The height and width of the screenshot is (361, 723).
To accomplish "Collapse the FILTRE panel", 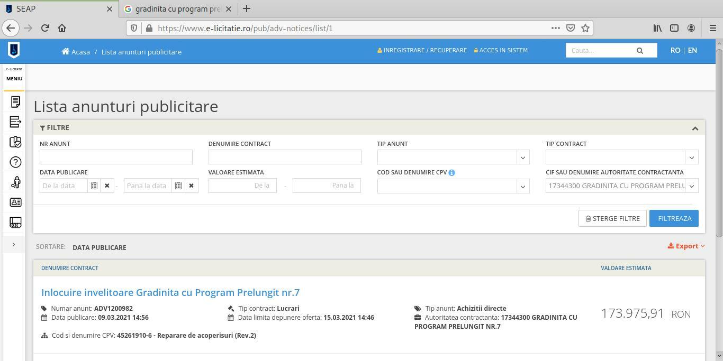I will pyautogui.click(x=695, y=128).
